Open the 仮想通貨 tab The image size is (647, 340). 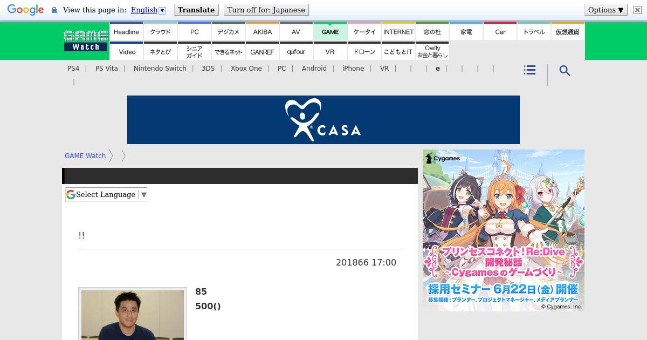click(x=568, y=32)
